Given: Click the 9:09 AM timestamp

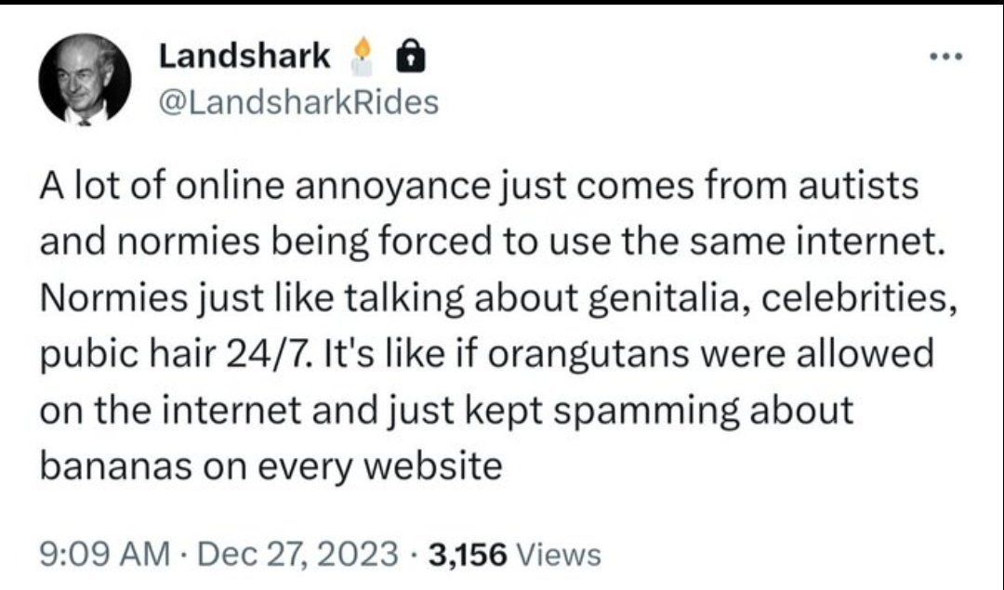Looking at the screenshot, I should pos(103,556).
